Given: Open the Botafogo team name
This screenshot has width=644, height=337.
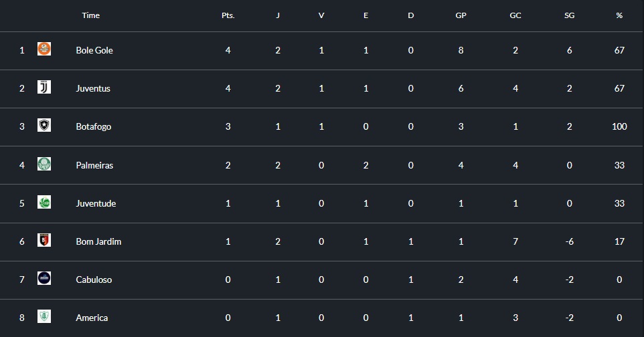Looking at the screenshot, I should pos(93,126).
